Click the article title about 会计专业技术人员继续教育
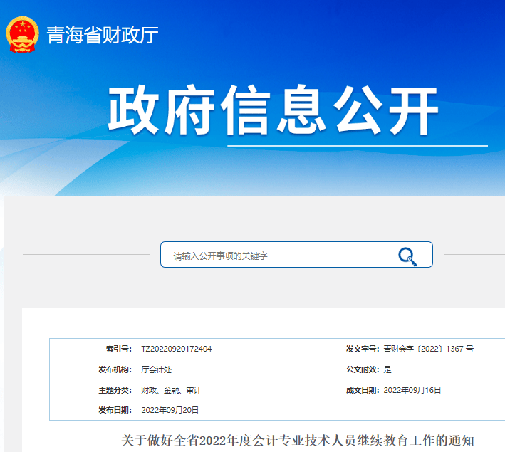 pyautogui.click(x=298, y=441)
